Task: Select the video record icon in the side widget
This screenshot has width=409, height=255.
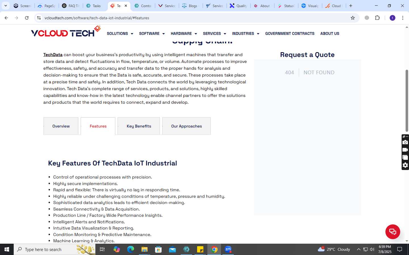Action: click(x=405, y=150)
